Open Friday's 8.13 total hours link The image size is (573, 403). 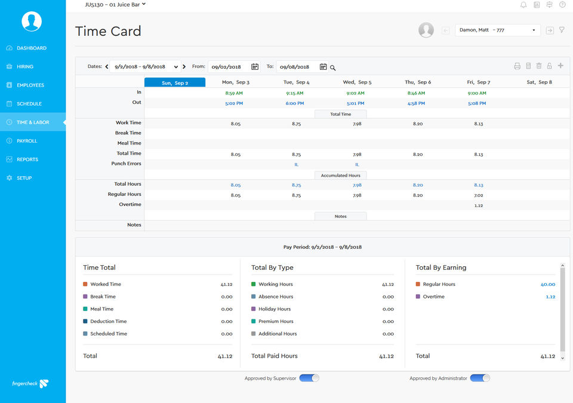(478, 185)
